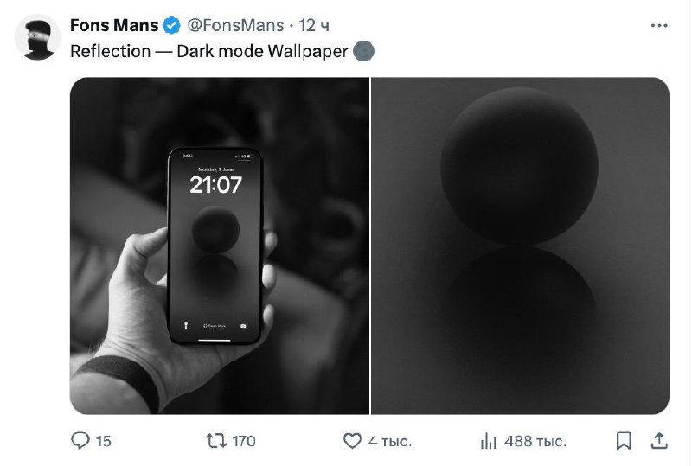The height and width of the screenshot is (466, 692).
Task: Open the three-dot more options menu
Action: pyautogui.click(x=658, y=26)
